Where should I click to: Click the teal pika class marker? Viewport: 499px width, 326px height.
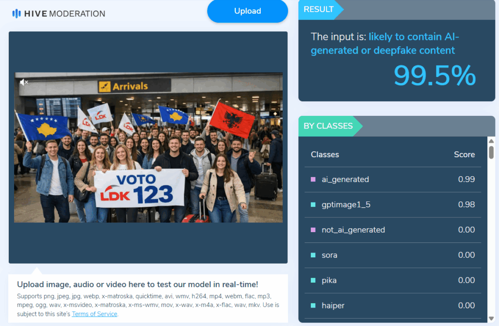313,280
